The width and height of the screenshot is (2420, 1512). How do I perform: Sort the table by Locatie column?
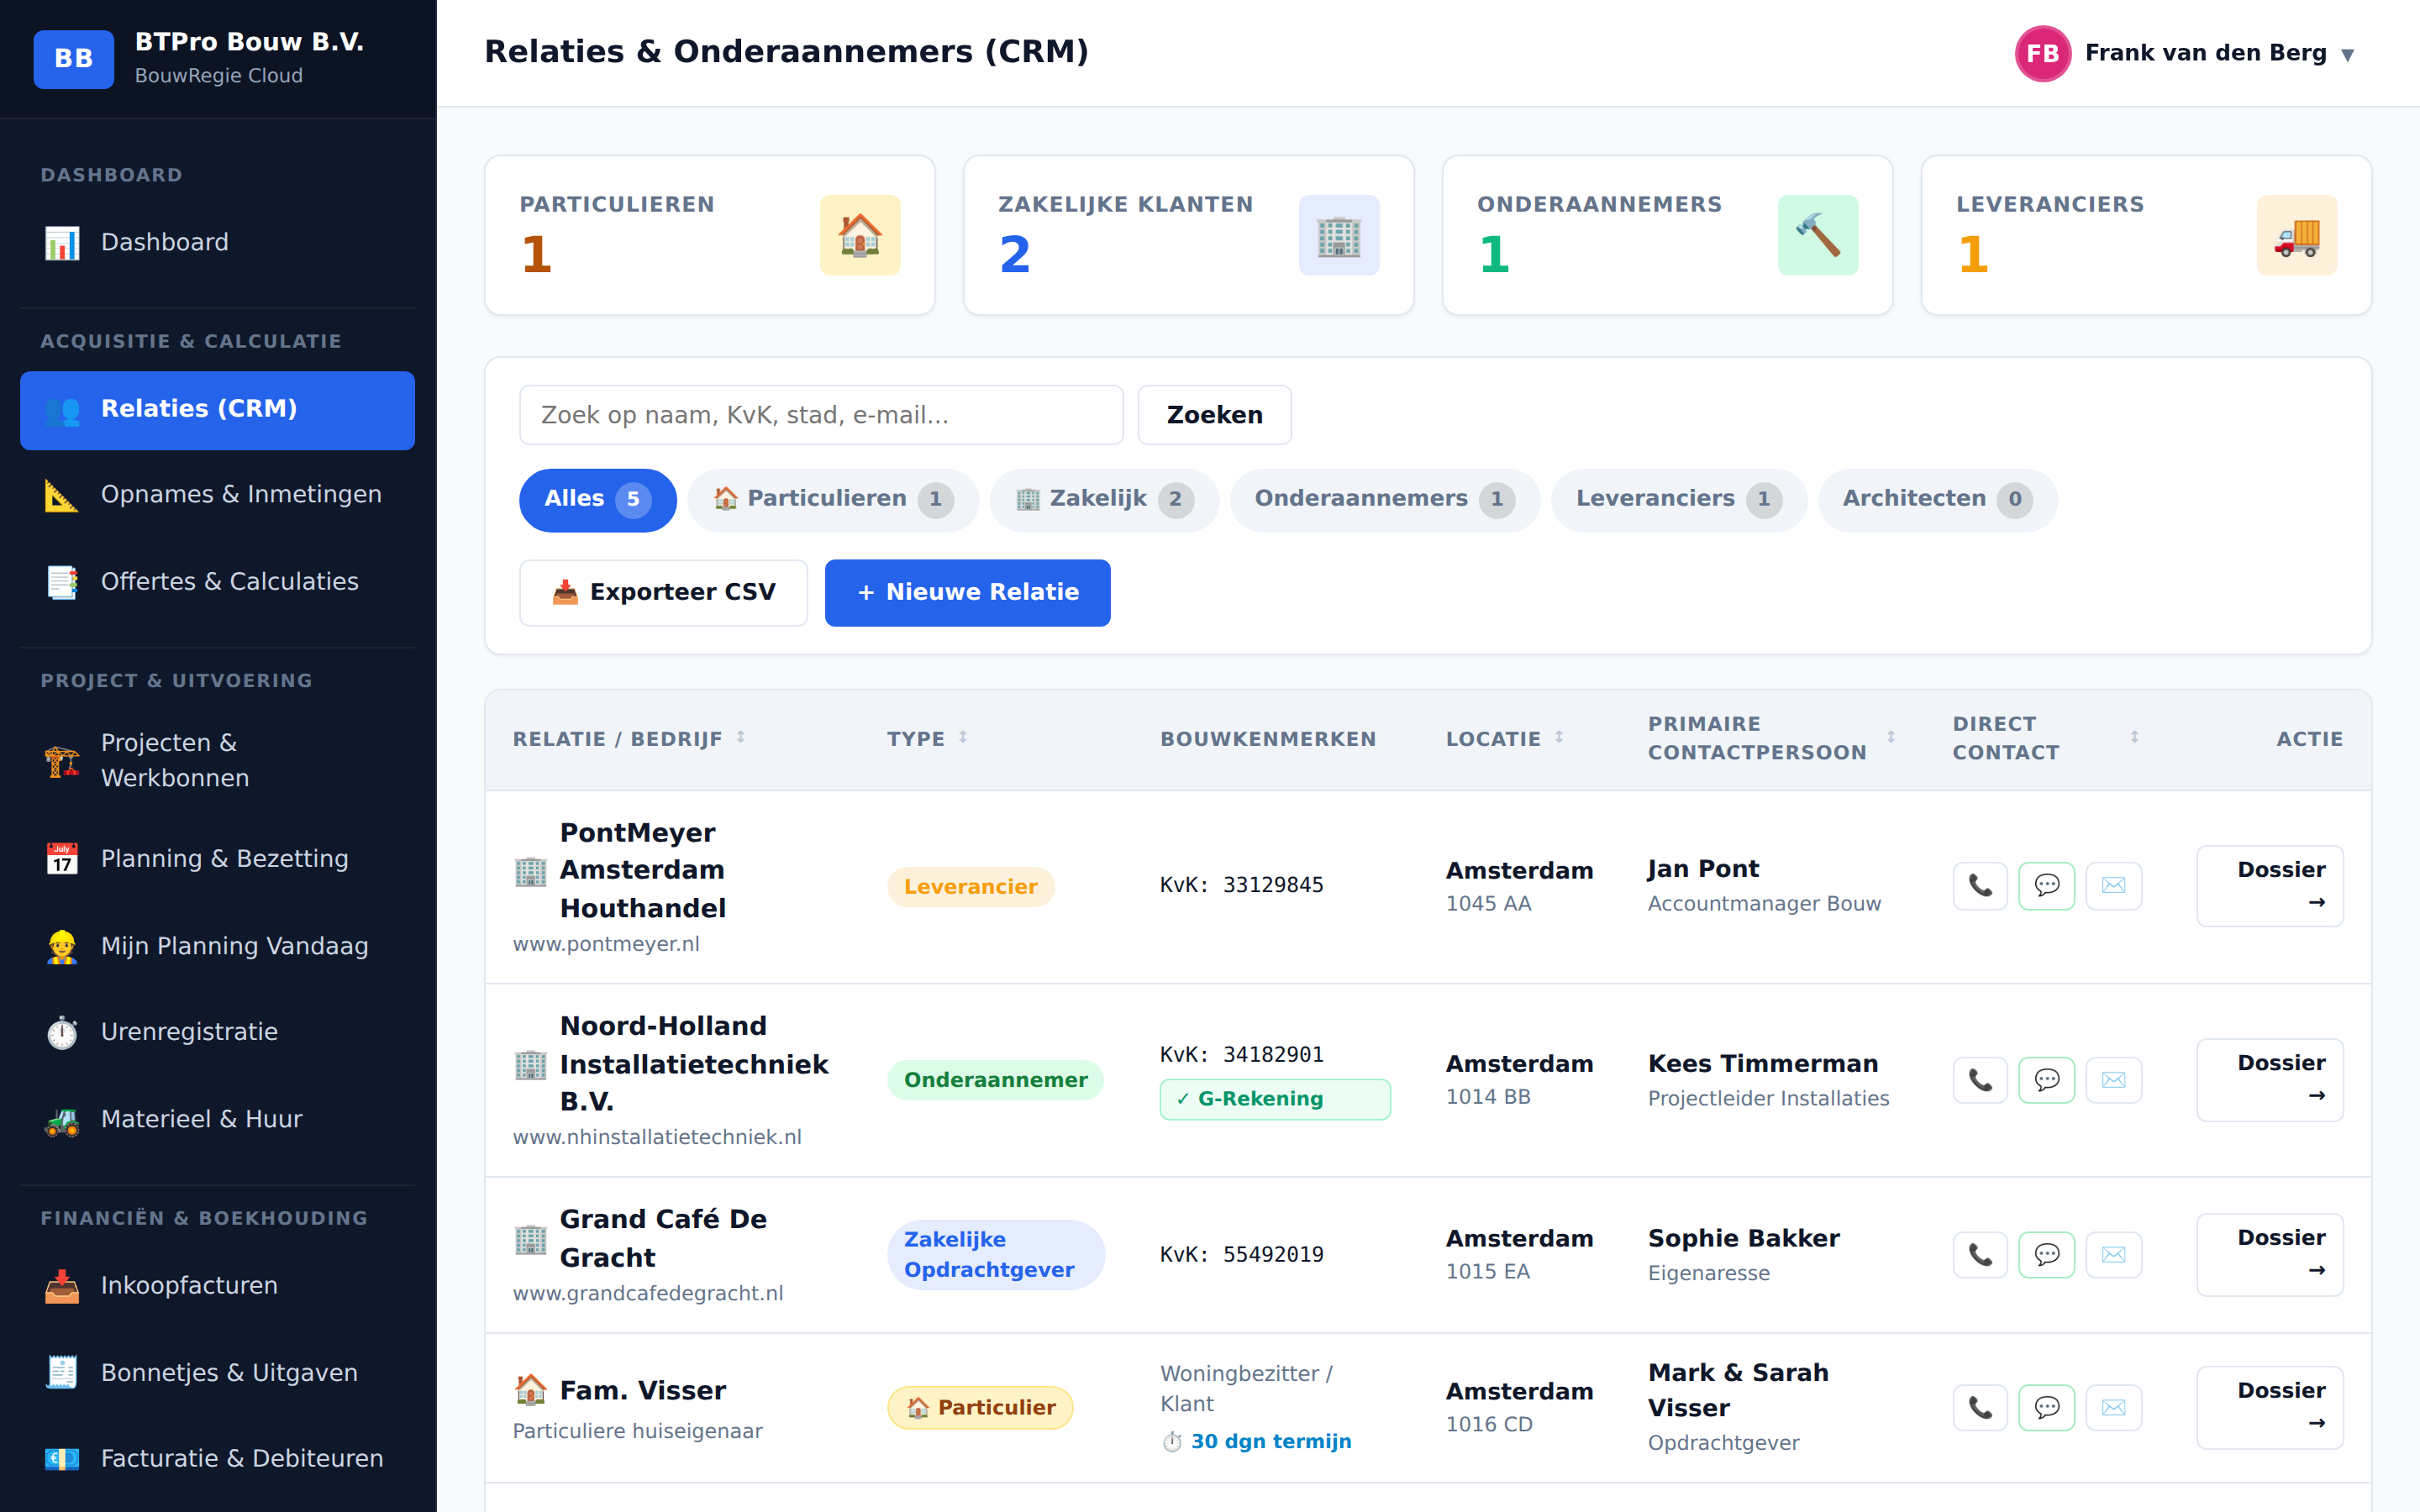coord(1504,739)
